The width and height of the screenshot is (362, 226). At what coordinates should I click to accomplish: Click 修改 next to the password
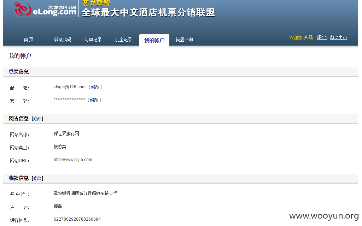tap(94, 100)
